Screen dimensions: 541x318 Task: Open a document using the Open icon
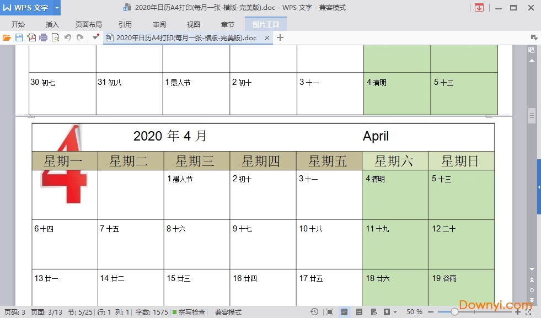(7, 37)
